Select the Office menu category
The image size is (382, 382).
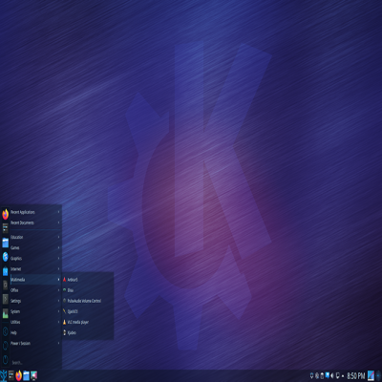point(35,290)
